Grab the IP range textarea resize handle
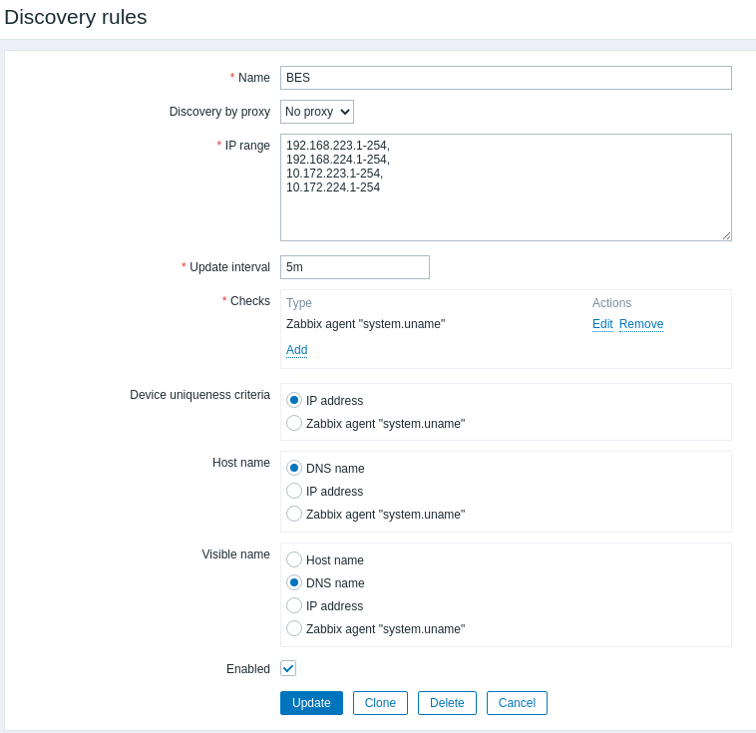The image size is (756, 733). [726, 235]
